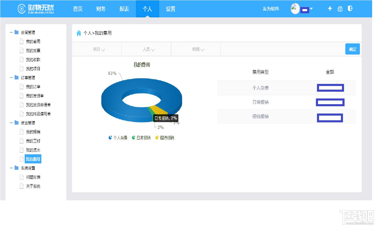Open the 人员 filter dropdown
The width and height of the screenshot is (376, 226).
point(149,49)
